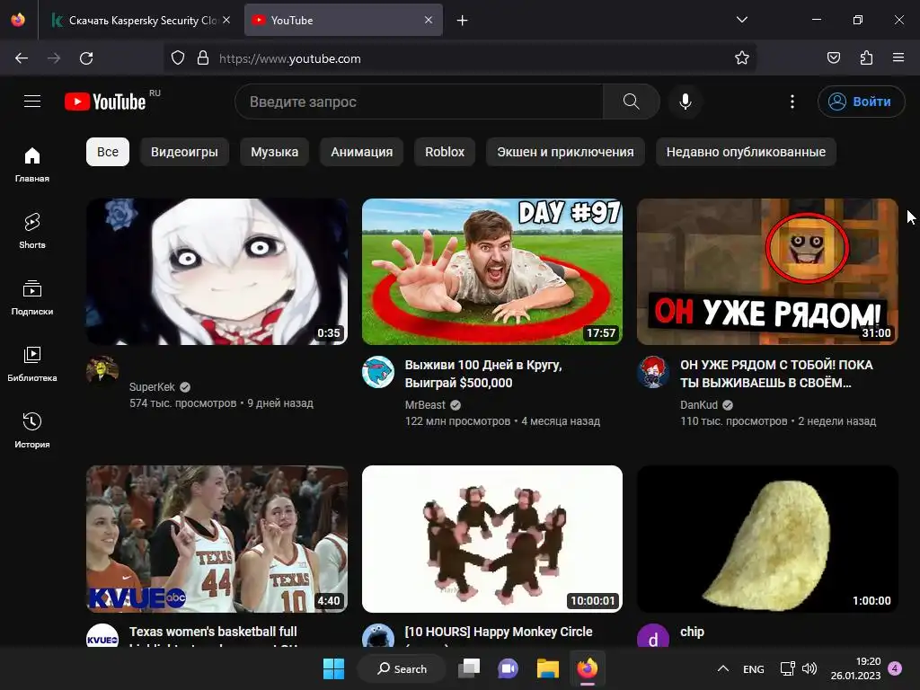Select the Все filter chip
This screenshot has height=690, width=920.
pos(108,152)
